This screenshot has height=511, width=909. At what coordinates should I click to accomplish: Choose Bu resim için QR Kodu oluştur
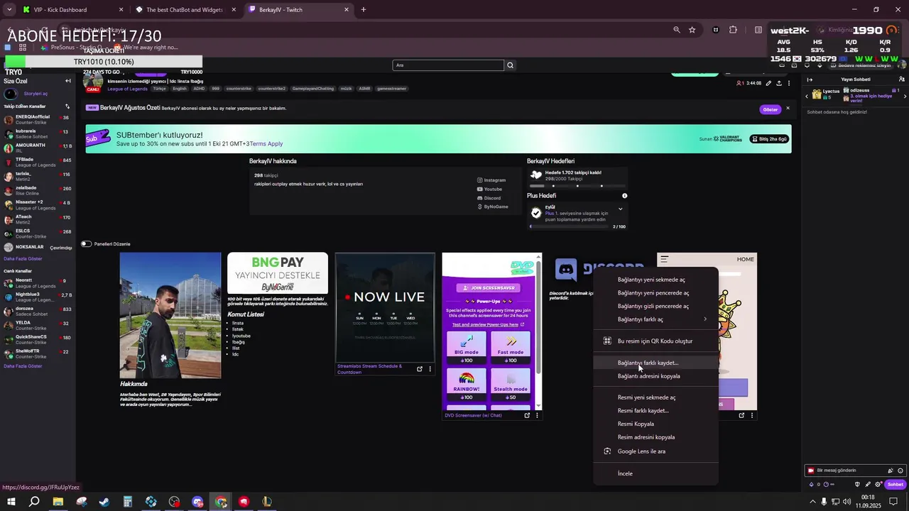pyautogui.click(x=655, y=341)
